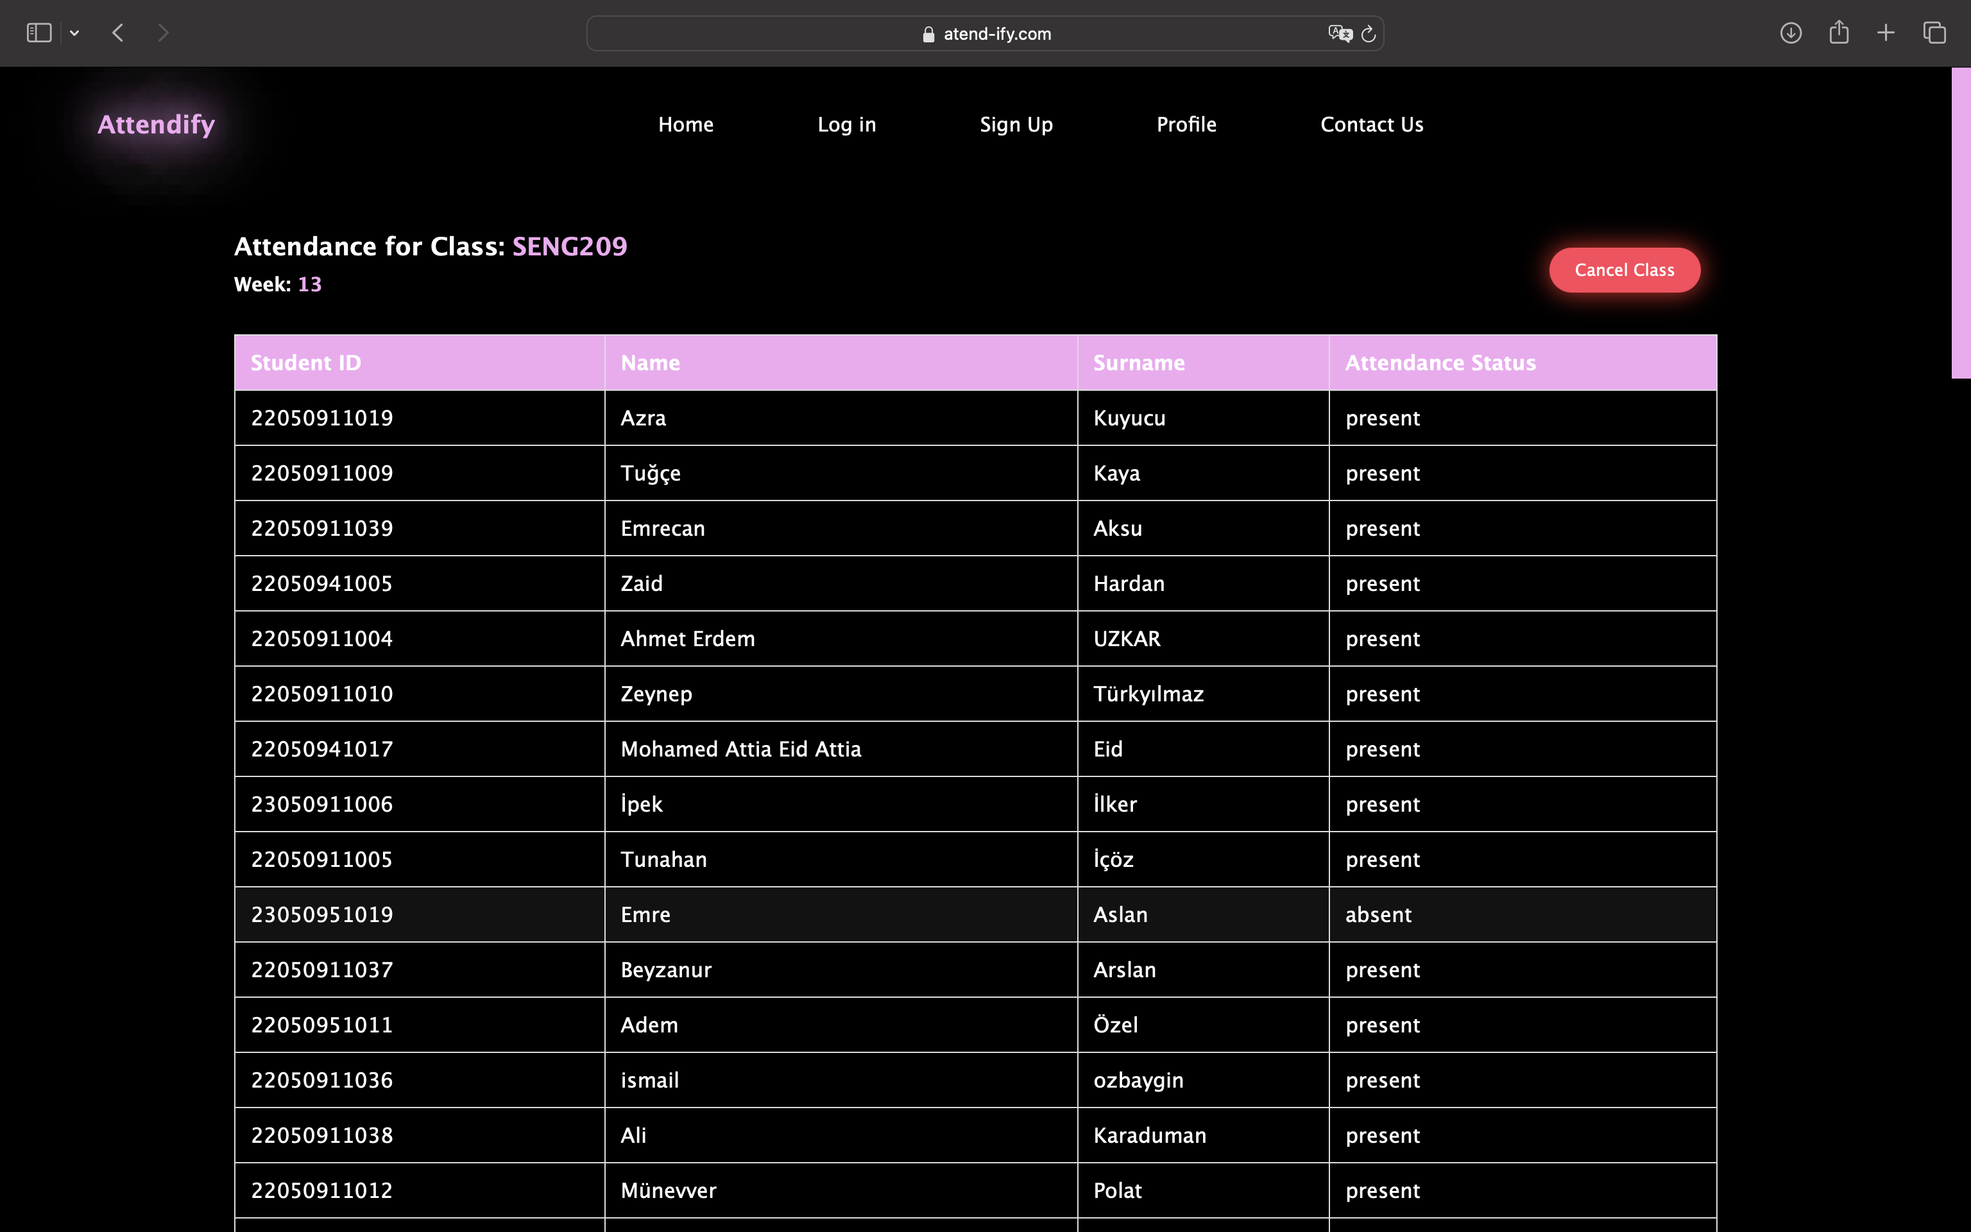Click the surname ozbaygin
The image size is (1971, 1232).
coord(1139,1081)
